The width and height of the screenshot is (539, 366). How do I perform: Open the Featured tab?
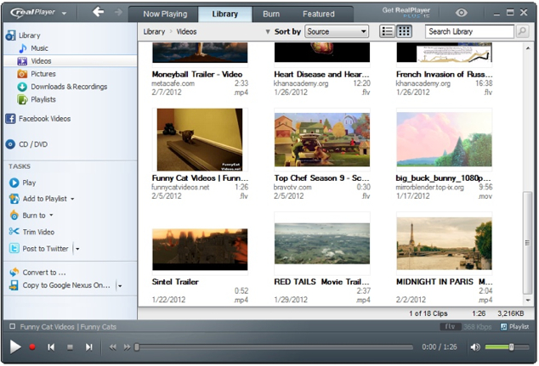tap(318, 14)
